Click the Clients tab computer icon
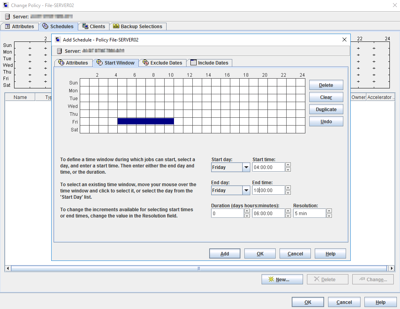Screen dimensions: 400x309 point(85,27)
